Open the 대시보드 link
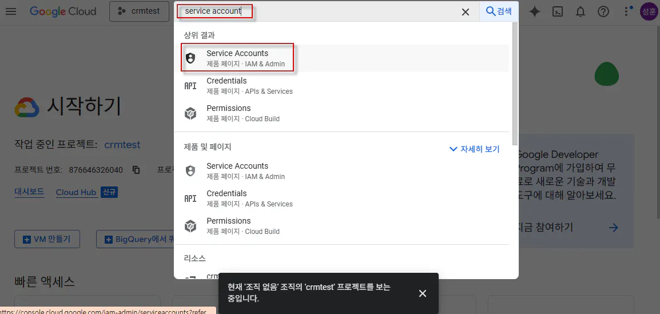 [x=30, y=192]
